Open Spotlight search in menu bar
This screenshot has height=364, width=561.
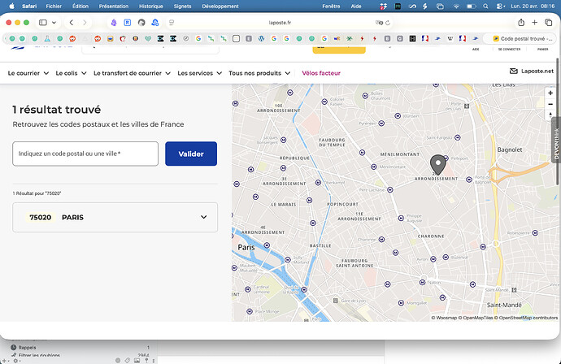pyautogui.click(x=485, y=6)
